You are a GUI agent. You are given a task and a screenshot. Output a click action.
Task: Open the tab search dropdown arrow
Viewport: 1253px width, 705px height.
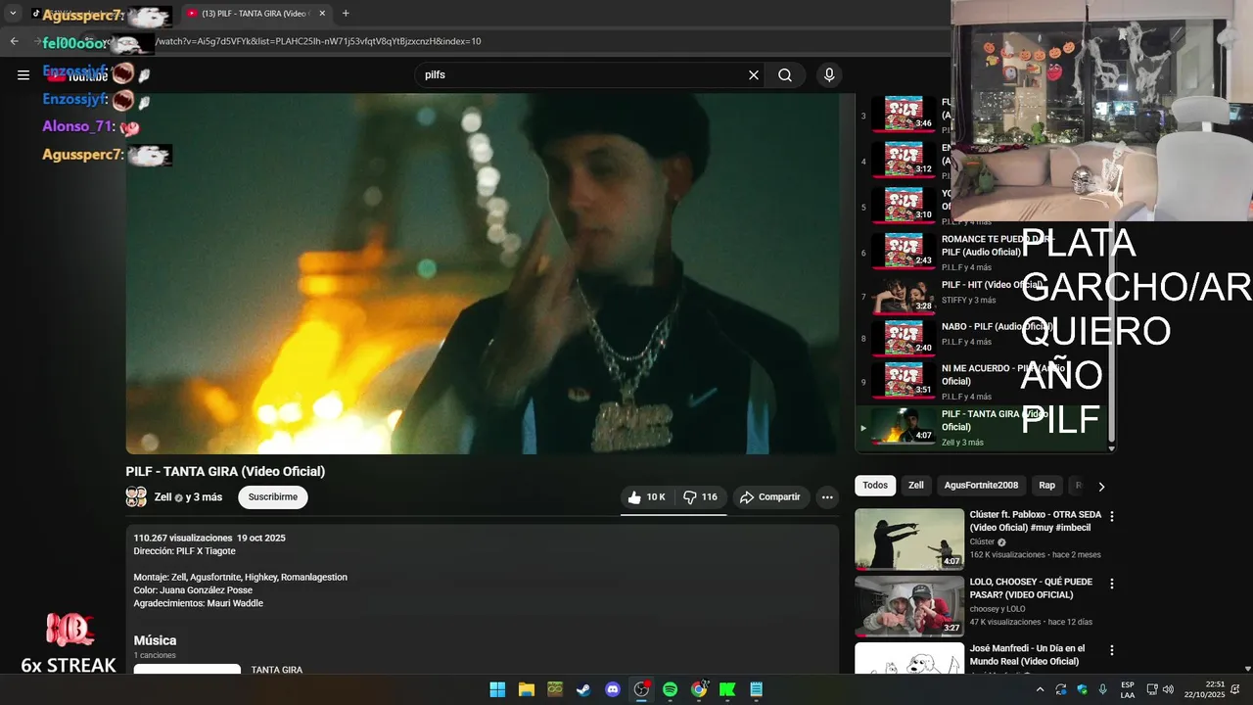tap(13, 14)
